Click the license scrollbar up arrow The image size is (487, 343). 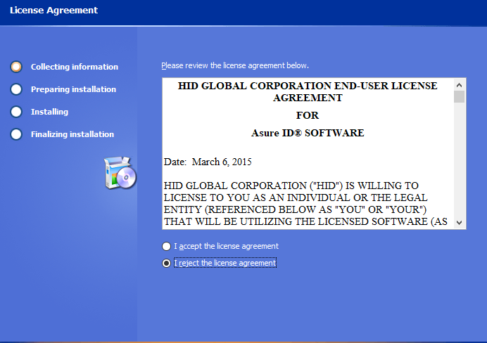click(x=459, y=85)
